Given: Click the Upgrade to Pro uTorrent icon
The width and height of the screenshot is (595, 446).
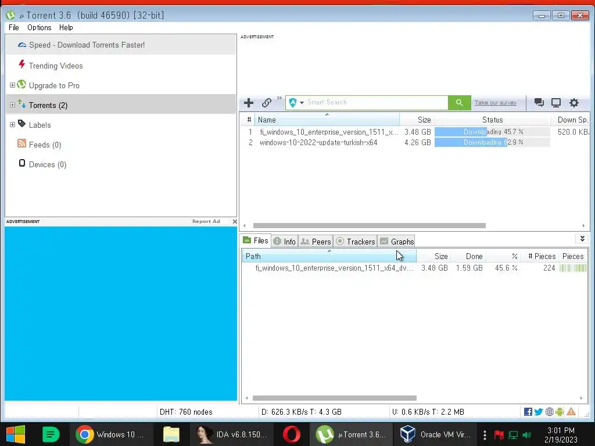Looking at the screenshot, I should [21, 84].
